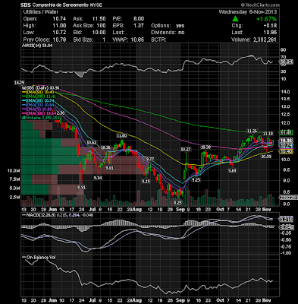
Task: Click the green up-arrow price change icon
Action: click(235, 19)
